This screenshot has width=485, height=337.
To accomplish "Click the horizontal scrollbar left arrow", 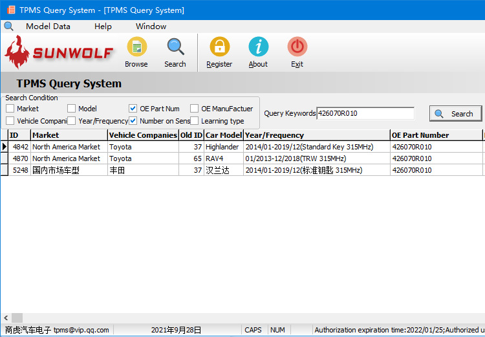I will tap(6, 318).
